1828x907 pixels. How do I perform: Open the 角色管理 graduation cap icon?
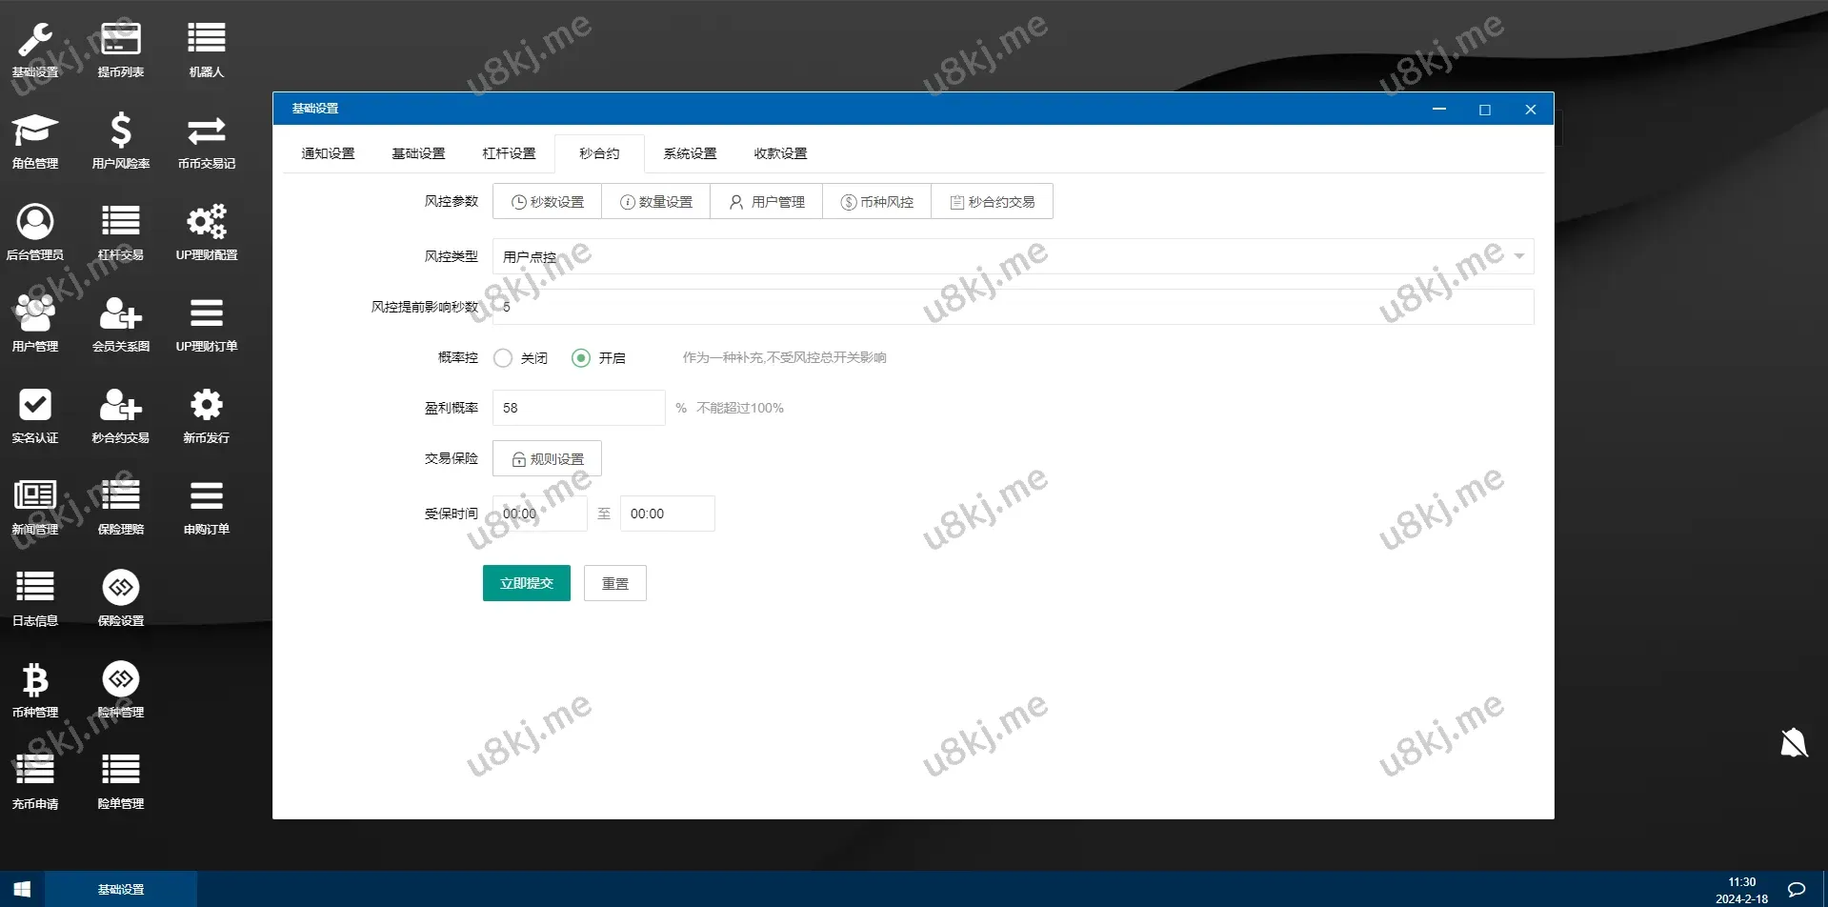click(35, 131)
